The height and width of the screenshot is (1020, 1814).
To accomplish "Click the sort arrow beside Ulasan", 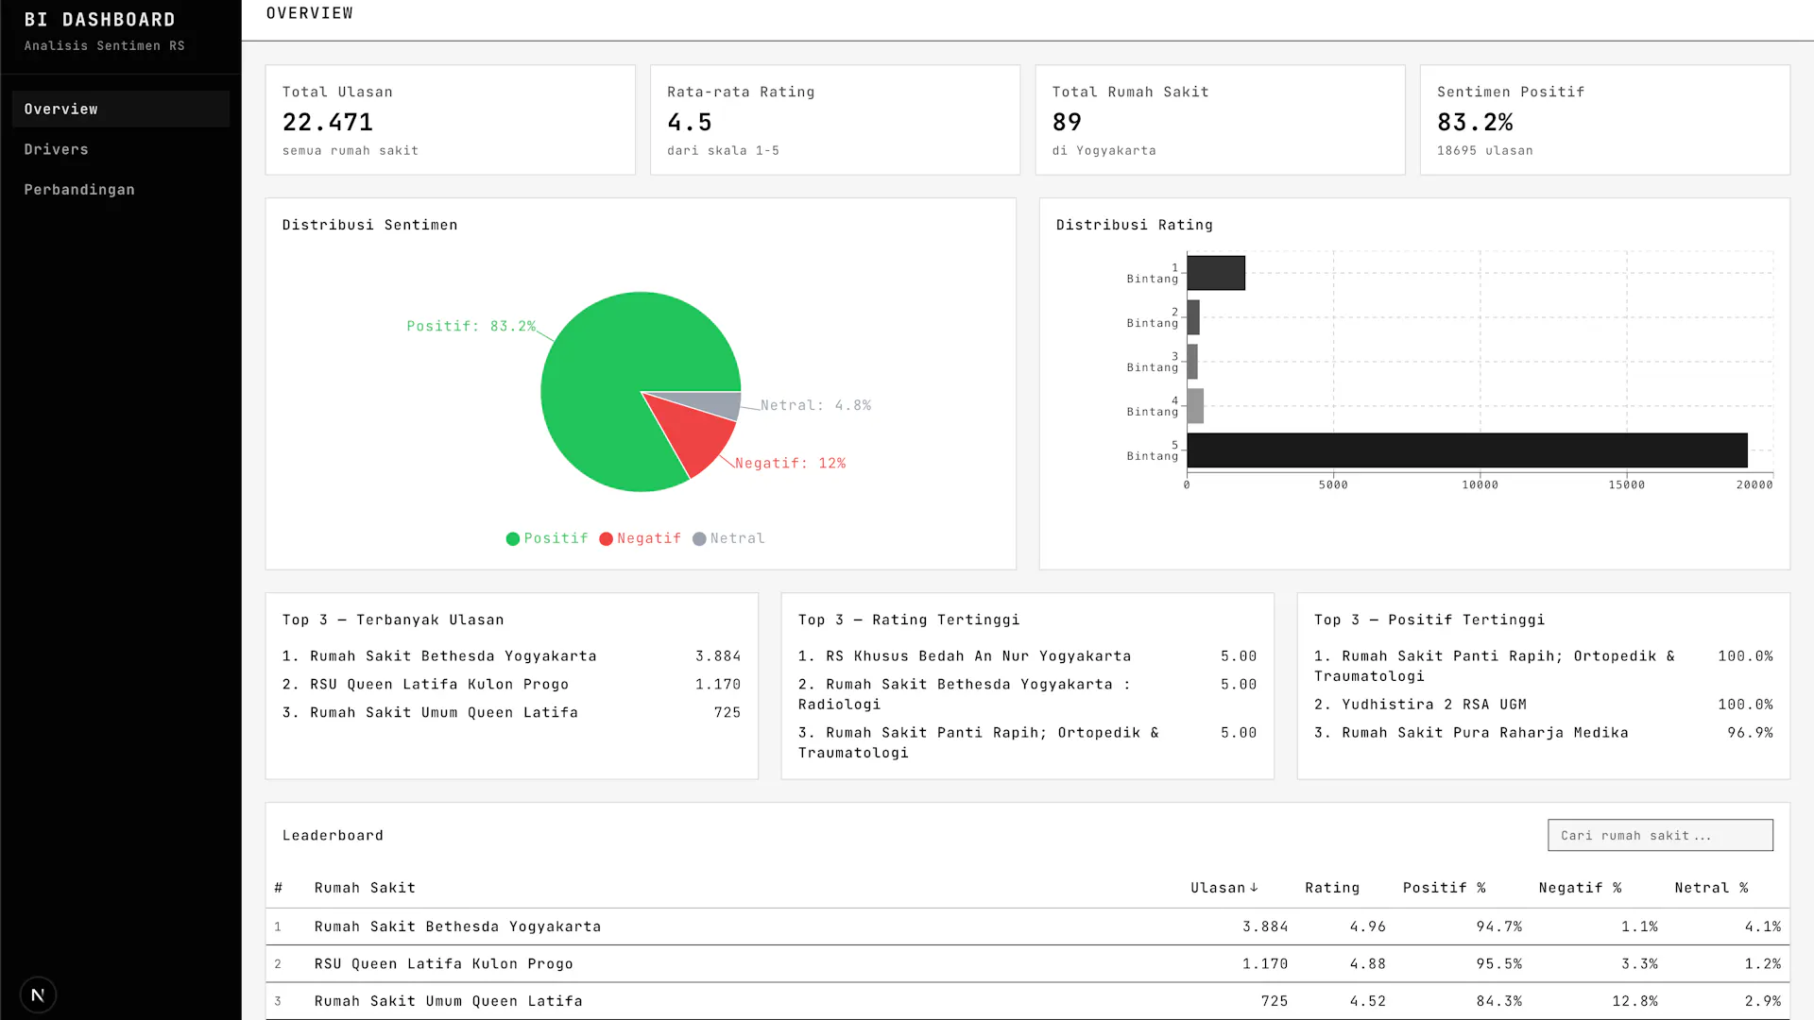I will (x=1254, y=888).
